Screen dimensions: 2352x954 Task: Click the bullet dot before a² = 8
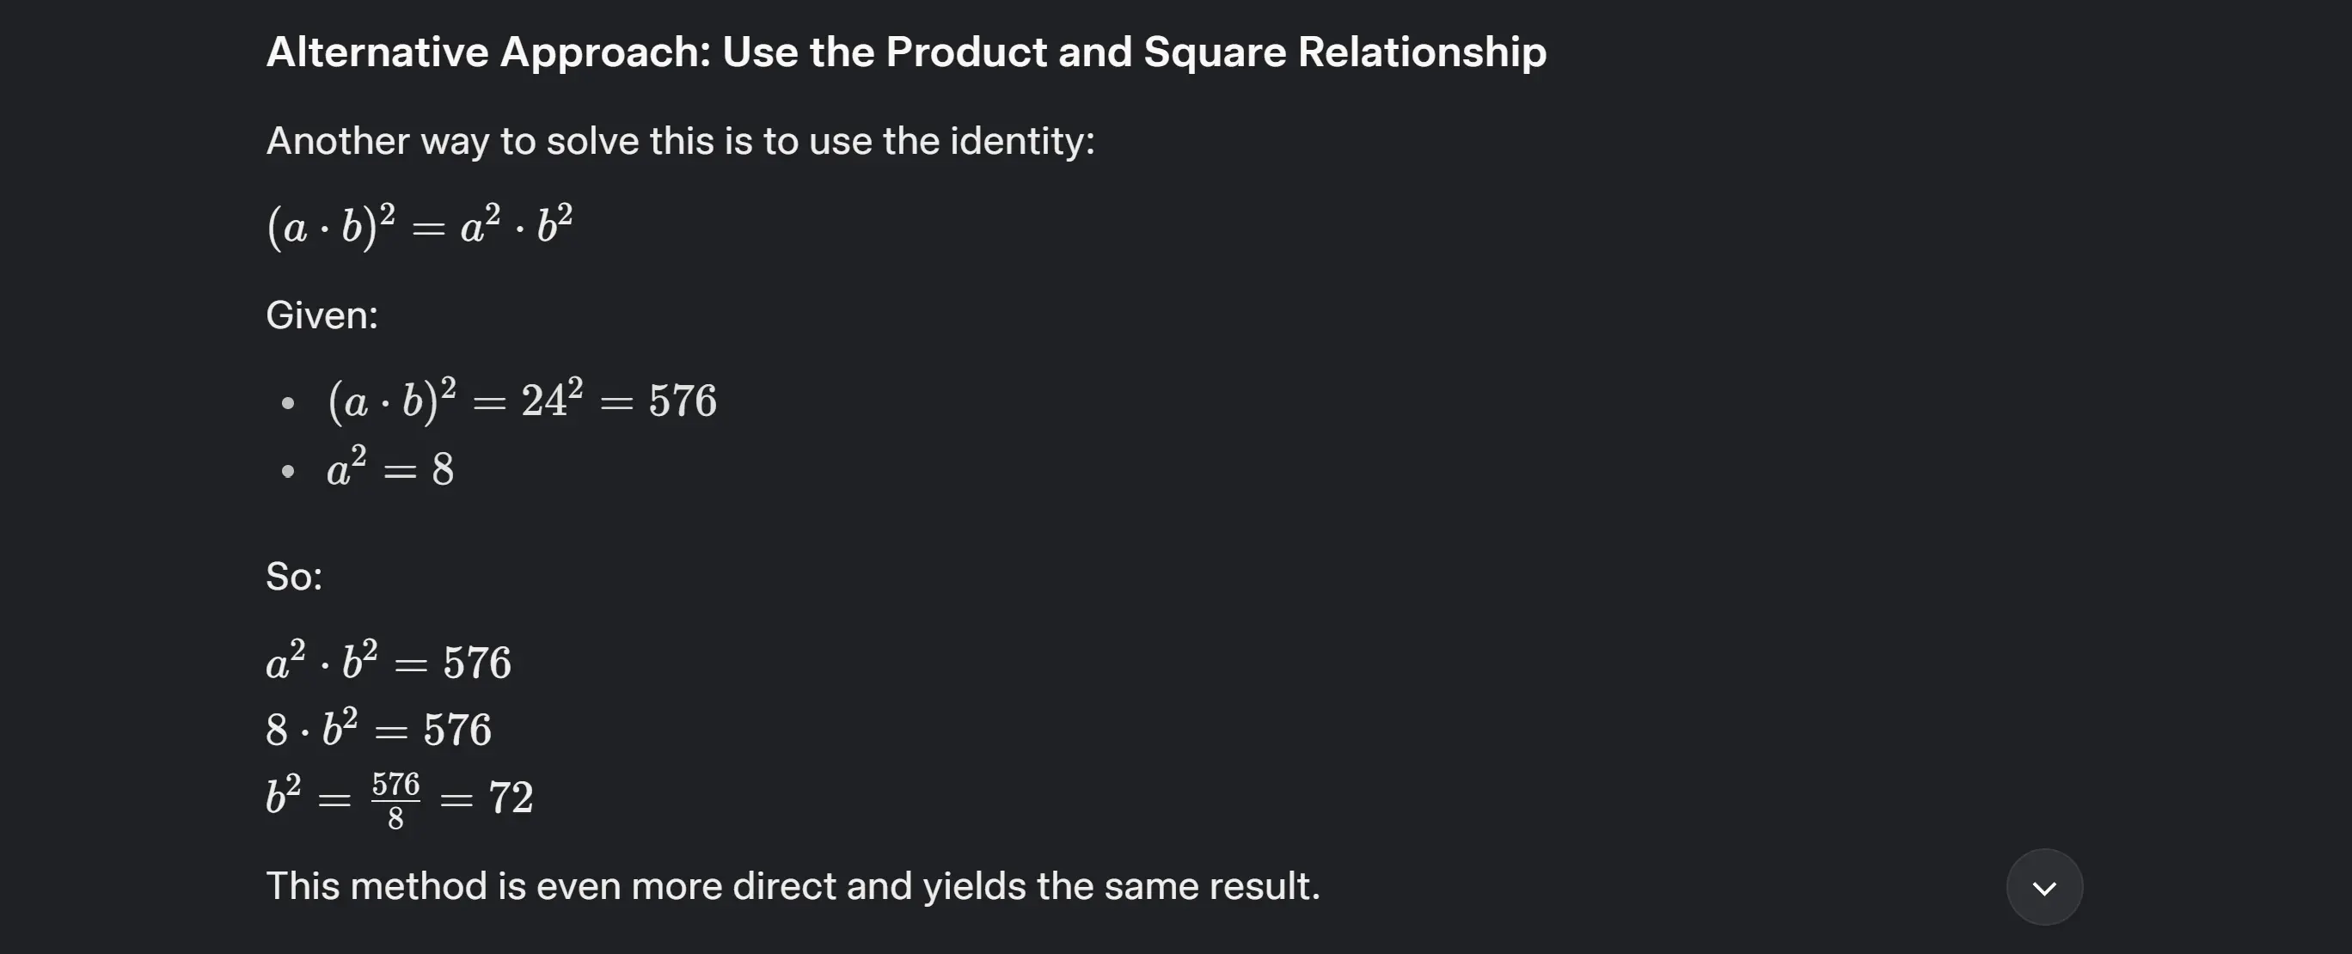click(x=289, y=471)
